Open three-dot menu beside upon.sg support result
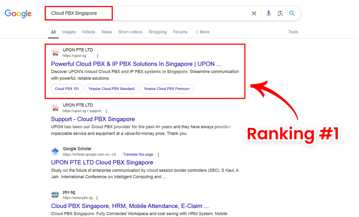Viewport: 359px width, 217px height. click(x=106, y=111)
